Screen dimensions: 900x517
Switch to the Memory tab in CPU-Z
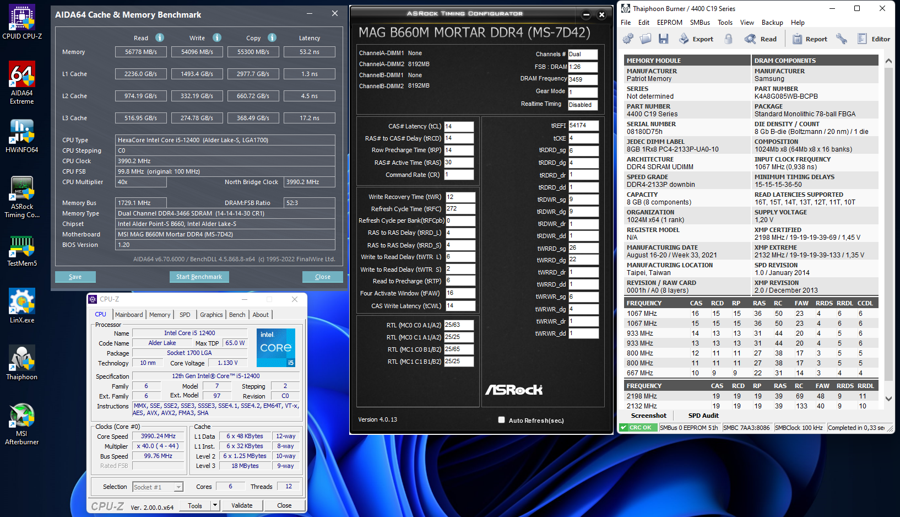160,315
